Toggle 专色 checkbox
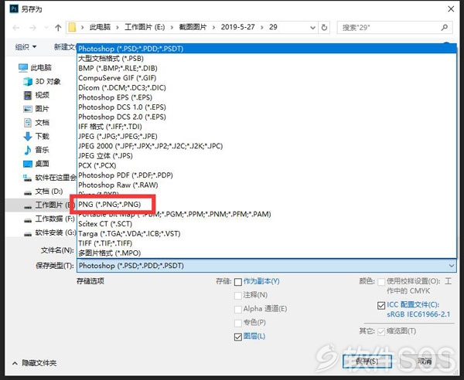 point(238,323)
